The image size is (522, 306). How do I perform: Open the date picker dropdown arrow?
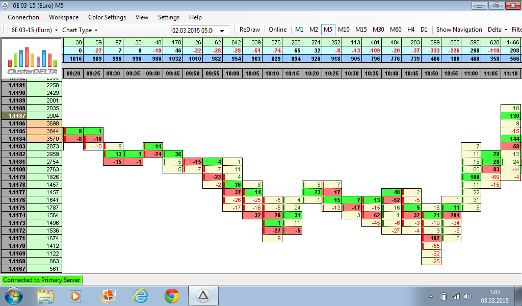coord(222,31)
